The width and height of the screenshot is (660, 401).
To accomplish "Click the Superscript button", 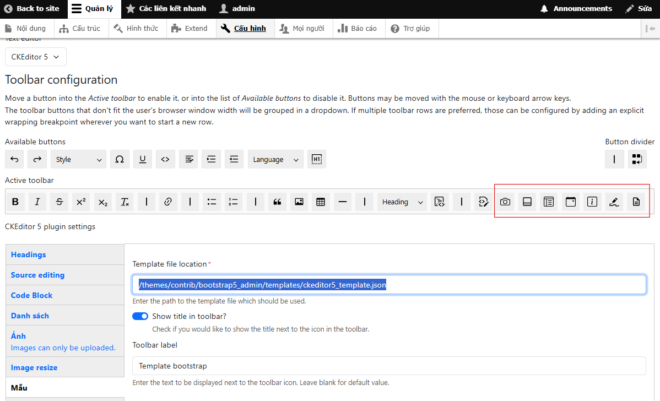I will (x=81, y=202).
